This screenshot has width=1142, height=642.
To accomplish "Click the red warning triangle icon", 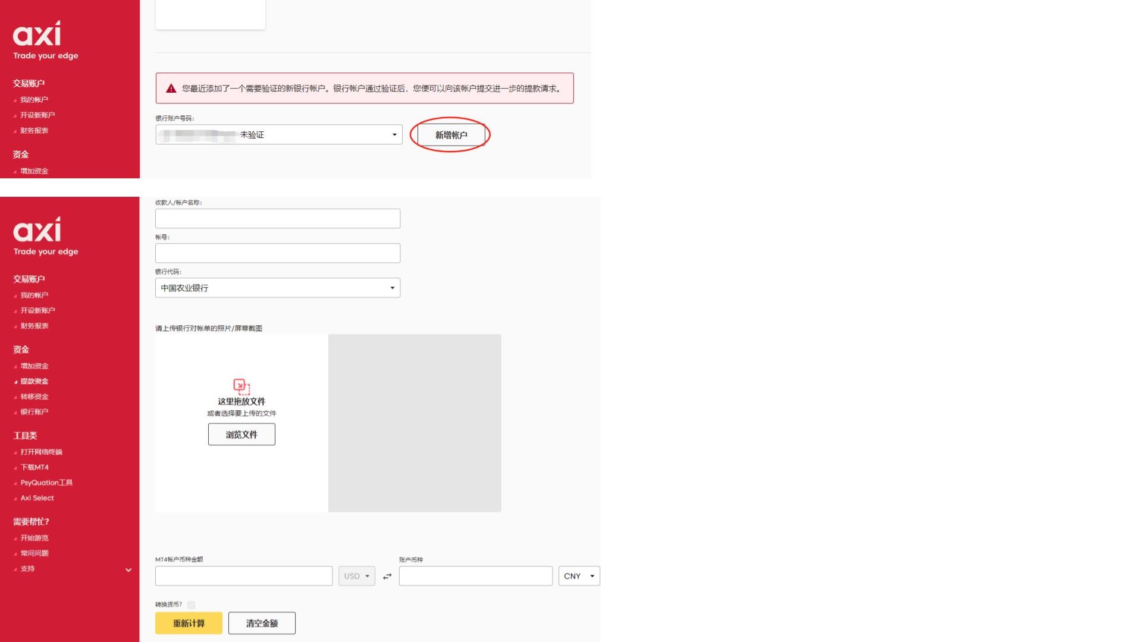I will point(171,89).
